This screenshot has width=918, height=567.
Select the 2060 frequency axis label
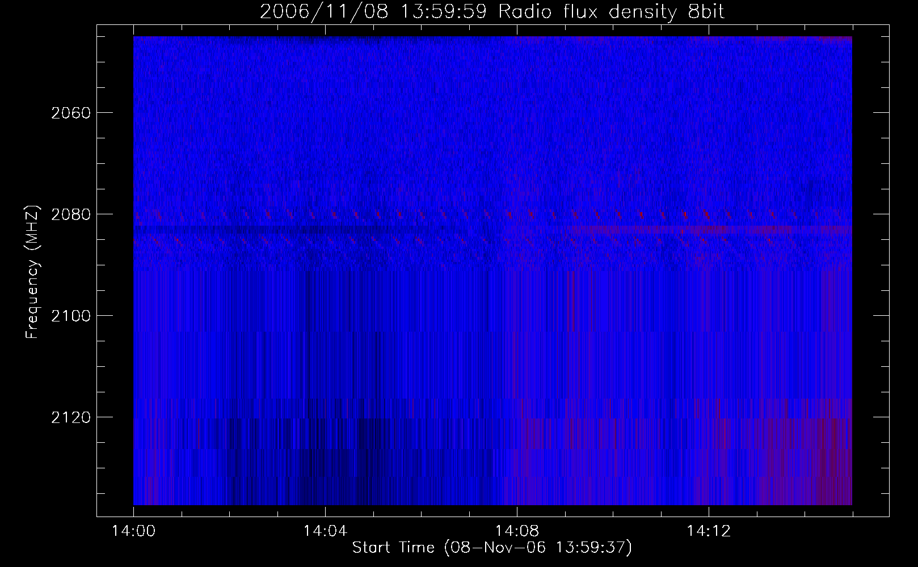pyautogui.click(x=70, y=113)
